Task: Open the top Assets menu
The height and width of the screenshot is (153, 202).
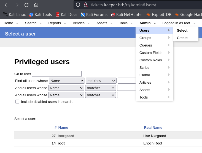Action: coord(102,23)
